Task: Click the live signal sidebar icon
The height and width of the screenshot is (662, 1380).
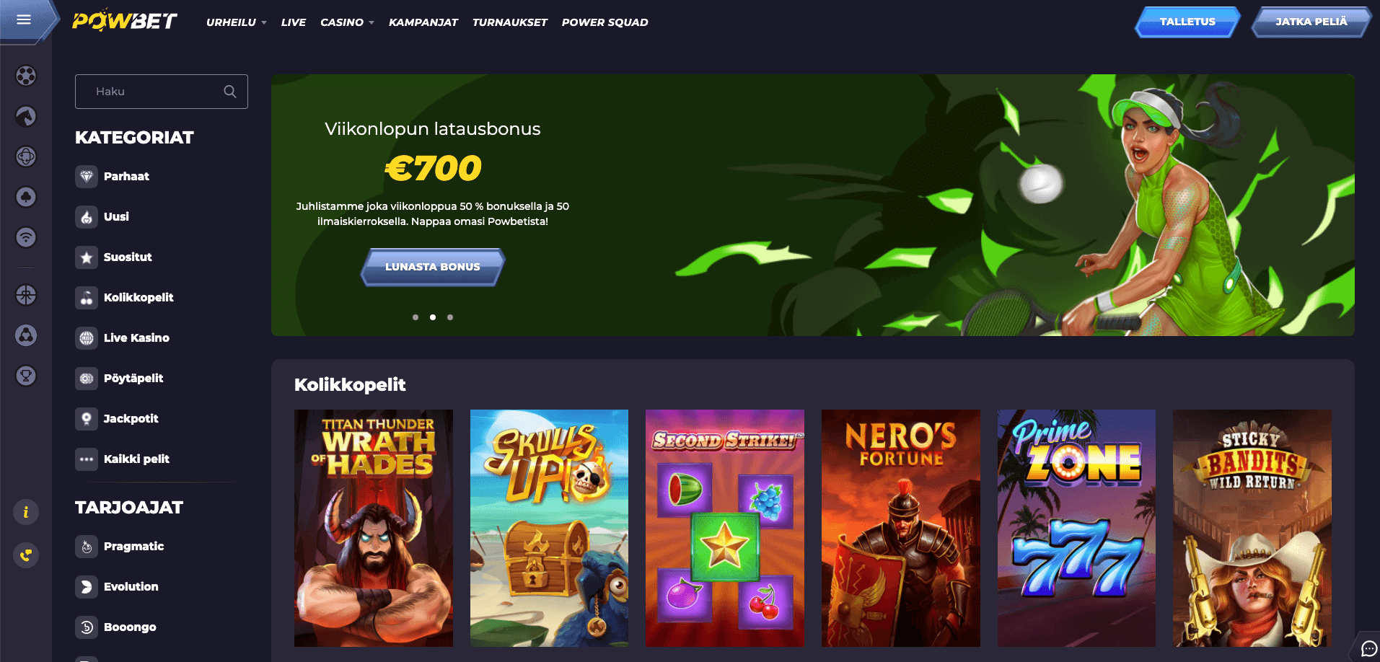Action: [26, 237]
